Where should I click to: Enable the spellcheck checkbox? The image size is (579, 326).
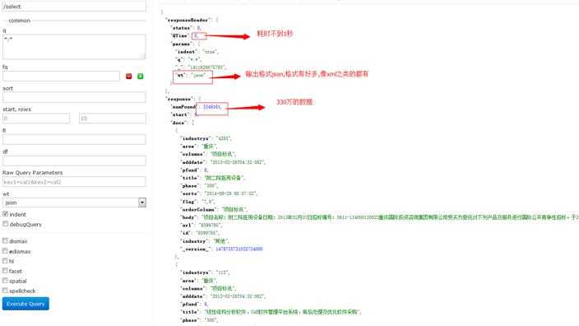click(5, 291)
